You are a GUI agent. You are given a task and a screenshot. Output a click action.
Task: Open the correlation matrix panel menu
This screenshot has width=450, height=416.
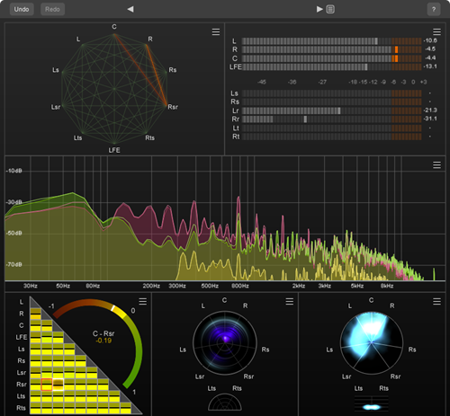coord(143,301)
